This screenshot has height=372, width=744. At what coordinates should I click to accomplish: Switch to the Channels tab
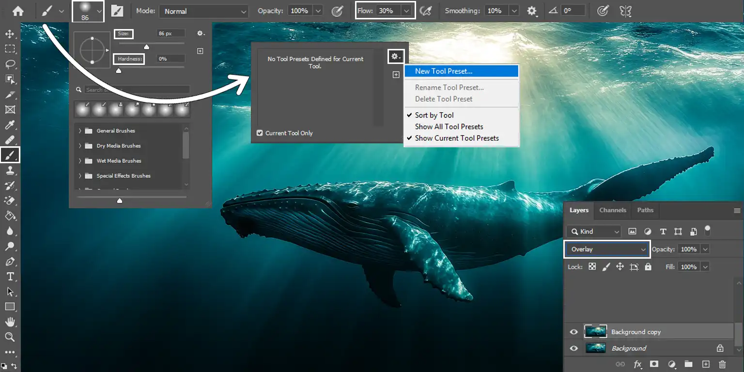(x=613, y=210)
